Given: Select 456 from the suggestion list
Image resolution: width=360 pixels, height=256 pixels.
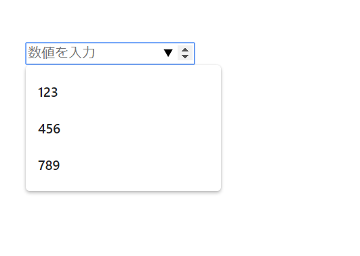Looking at the screenshot, I should [123, 129].
